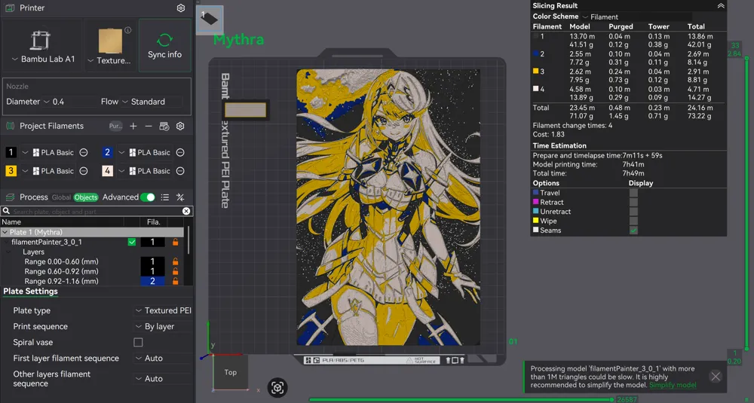Image resolution: width=754 pixels, height=403 pixels.
Task: Click the lock icon for filamentPainter_3_0_1
Action: click(176, 242)
